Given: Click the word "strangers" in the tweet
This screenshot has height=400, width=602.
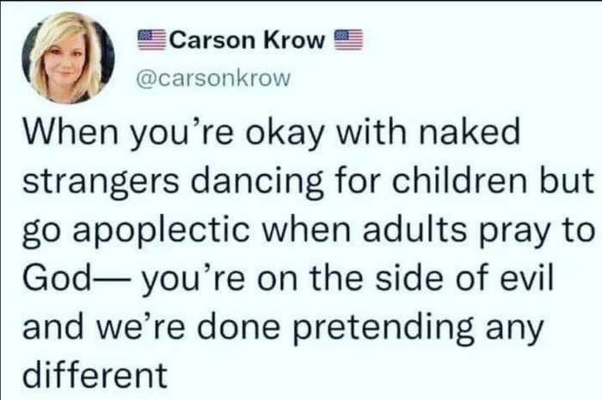Looking at the screenshot, I should click(x=101, y=183).
